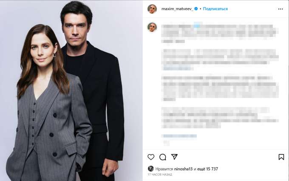Screen dimensions: 289x181
Task: Click the author avatar beside the caption
Action: [x=152, y=27]
